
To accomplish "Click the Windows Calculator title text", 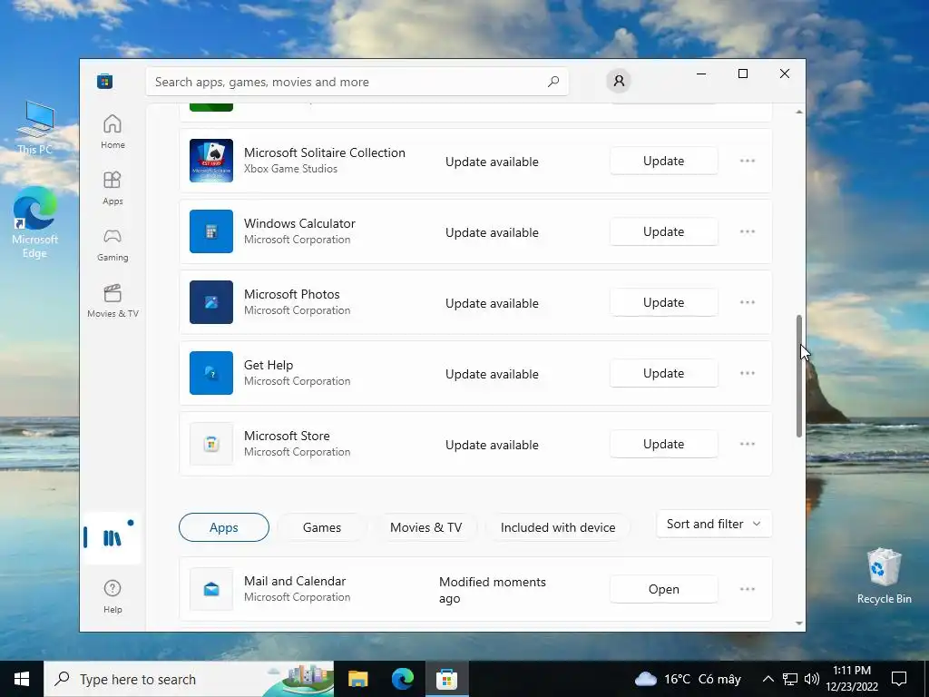I will pos(299,223).
